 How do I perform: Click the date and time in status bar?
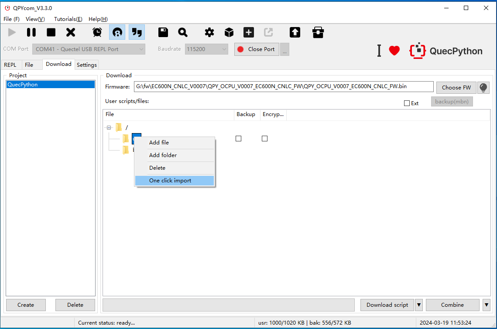coord(446,322)
